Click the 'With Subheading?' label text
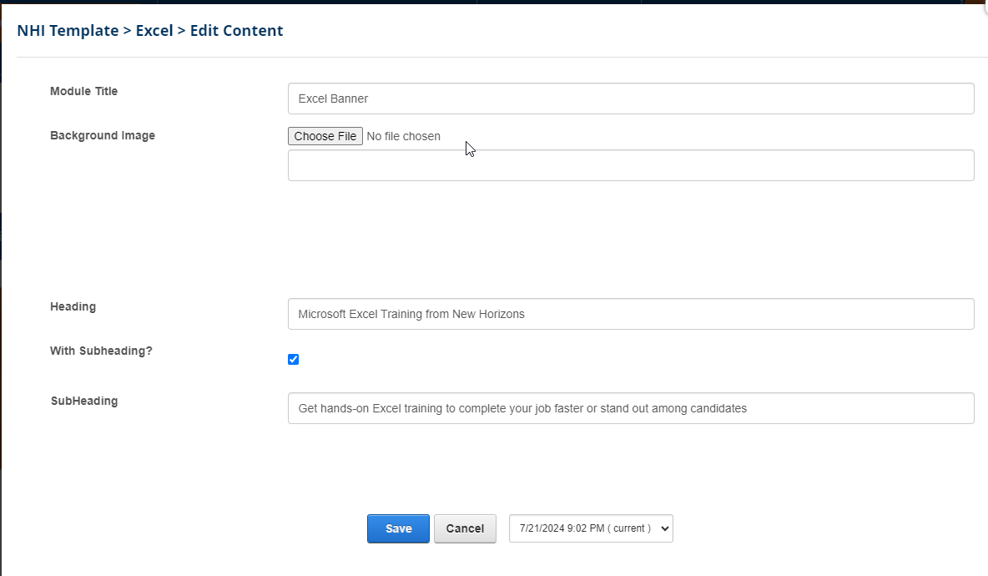Screen dimensions: 988x576 (x=101, y=351)
